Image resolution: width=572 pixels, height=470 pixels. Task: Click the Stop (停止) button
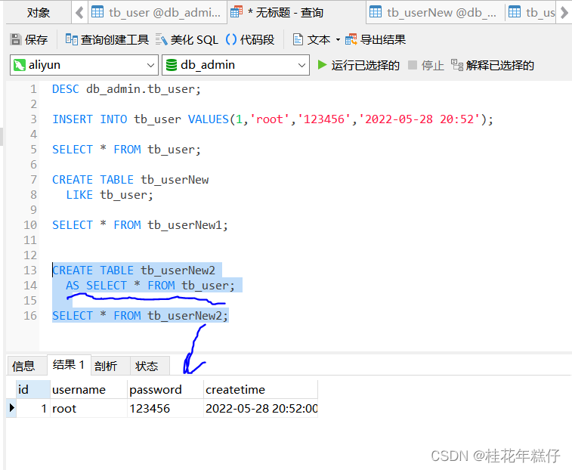(426, 65)
